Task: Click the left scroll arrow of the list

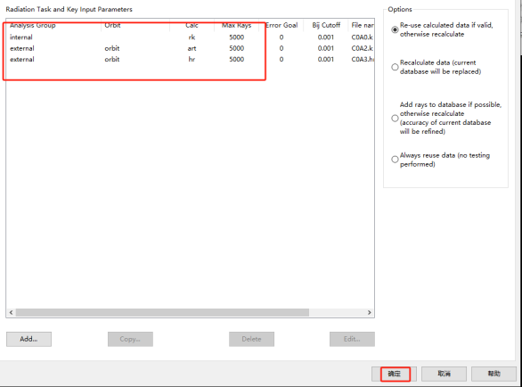Action: point(11,312)
